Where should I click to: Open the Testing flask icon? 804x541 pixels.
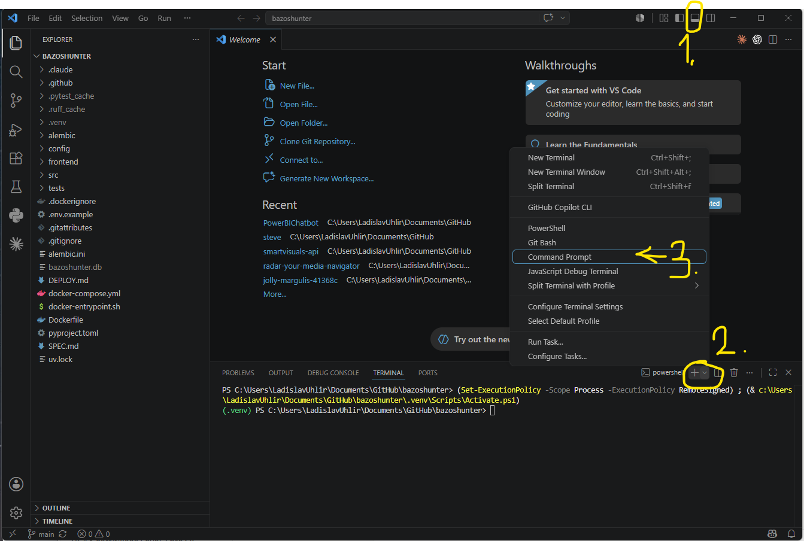(16, 187)
